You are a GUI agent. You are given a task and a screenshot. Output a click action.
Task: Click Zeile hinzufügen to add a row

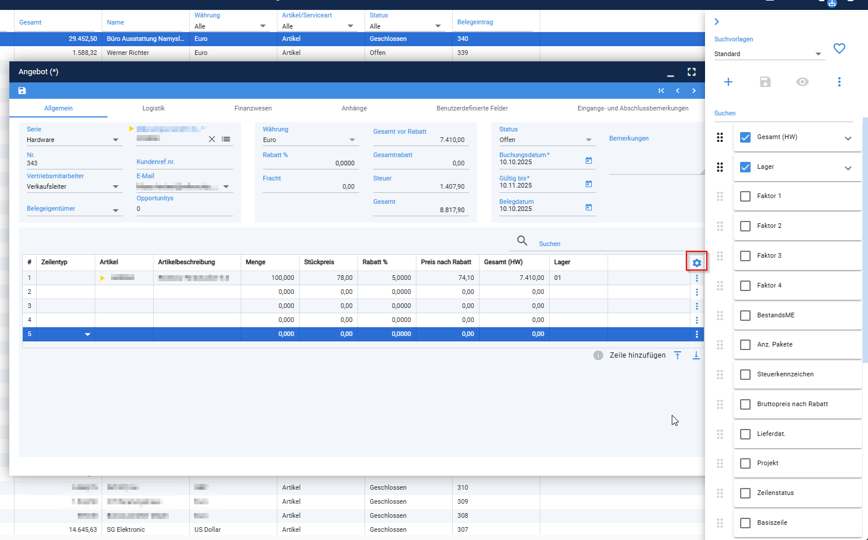point(638,355)
